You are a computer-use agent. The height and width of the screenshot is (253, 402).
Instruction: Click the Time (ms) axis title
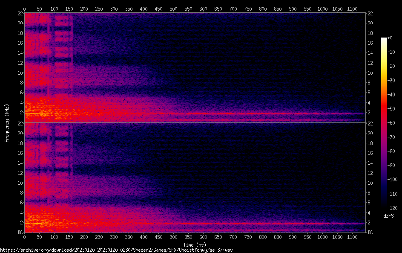point(194,245)
